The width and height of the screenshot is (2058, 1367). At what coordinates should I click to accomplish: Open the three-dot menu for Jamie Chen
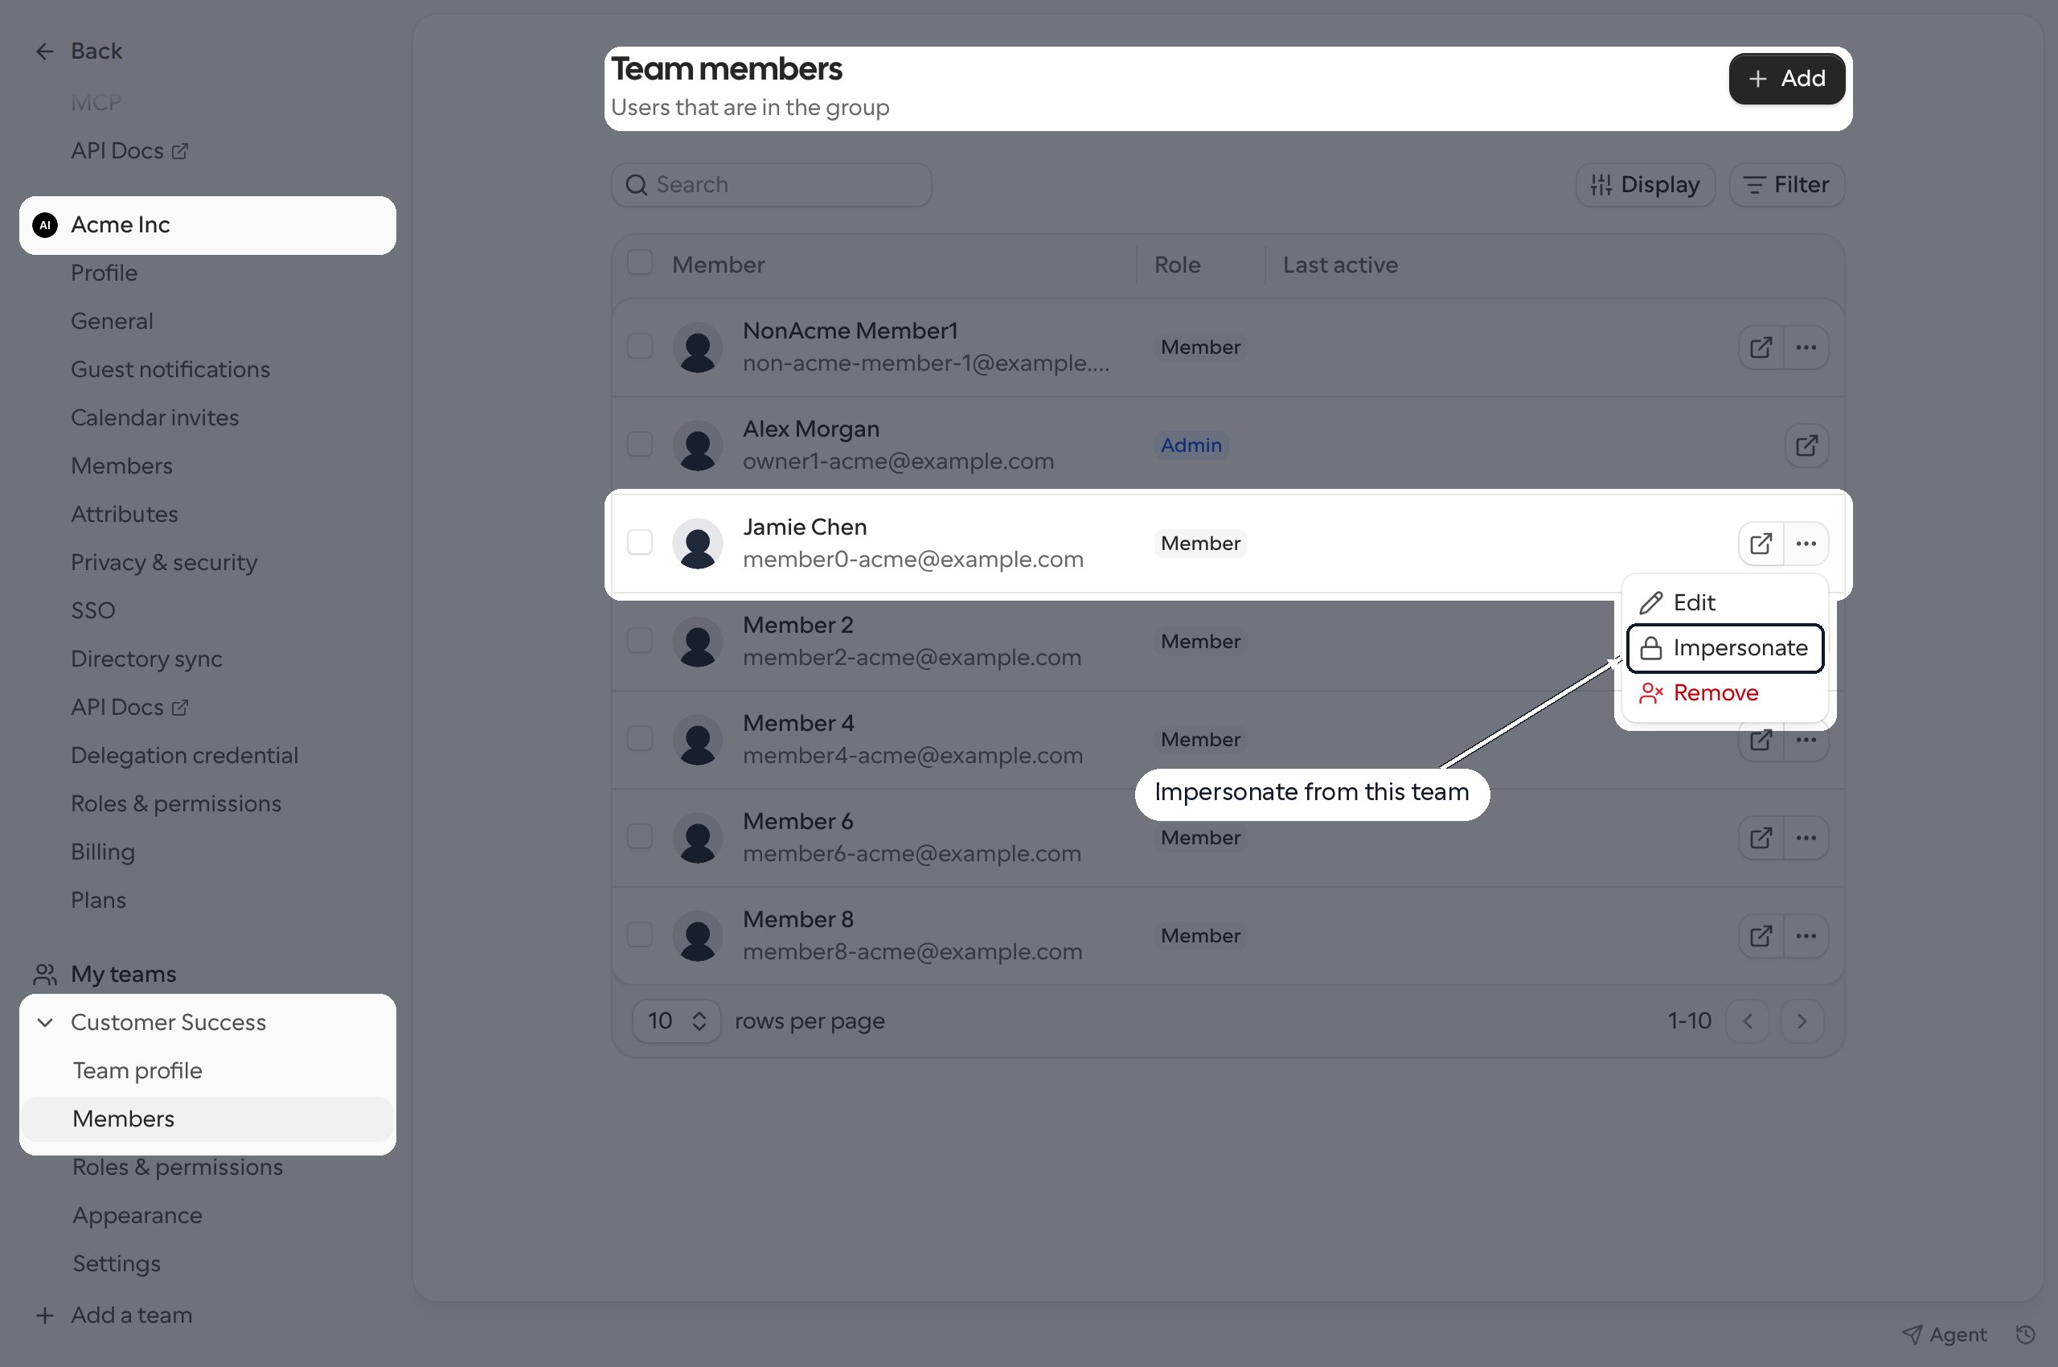(x=1806, y=543)
